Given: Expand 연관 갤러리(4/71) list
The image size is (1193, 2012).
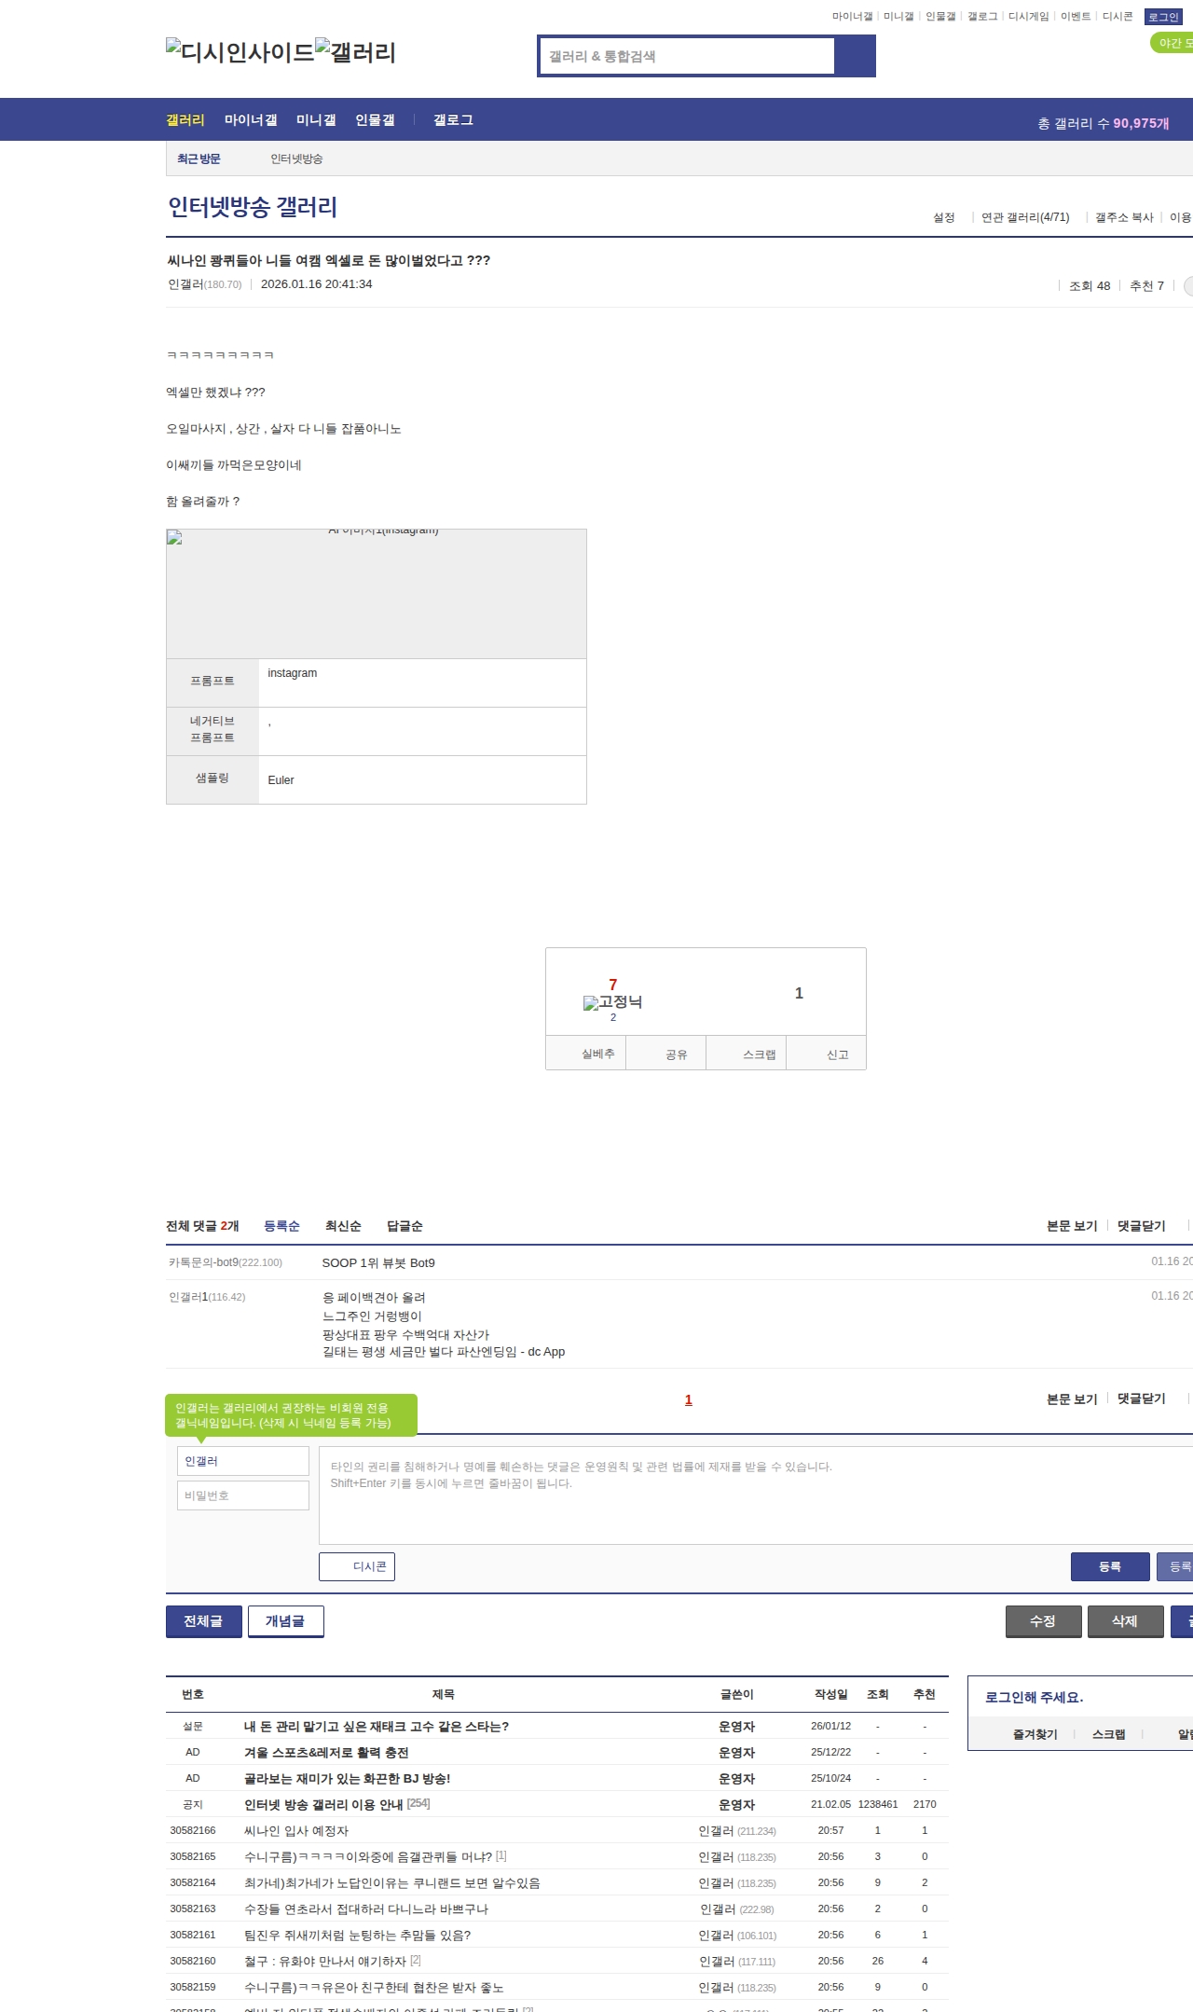Looking at the screenshot, I should 1025,217.
